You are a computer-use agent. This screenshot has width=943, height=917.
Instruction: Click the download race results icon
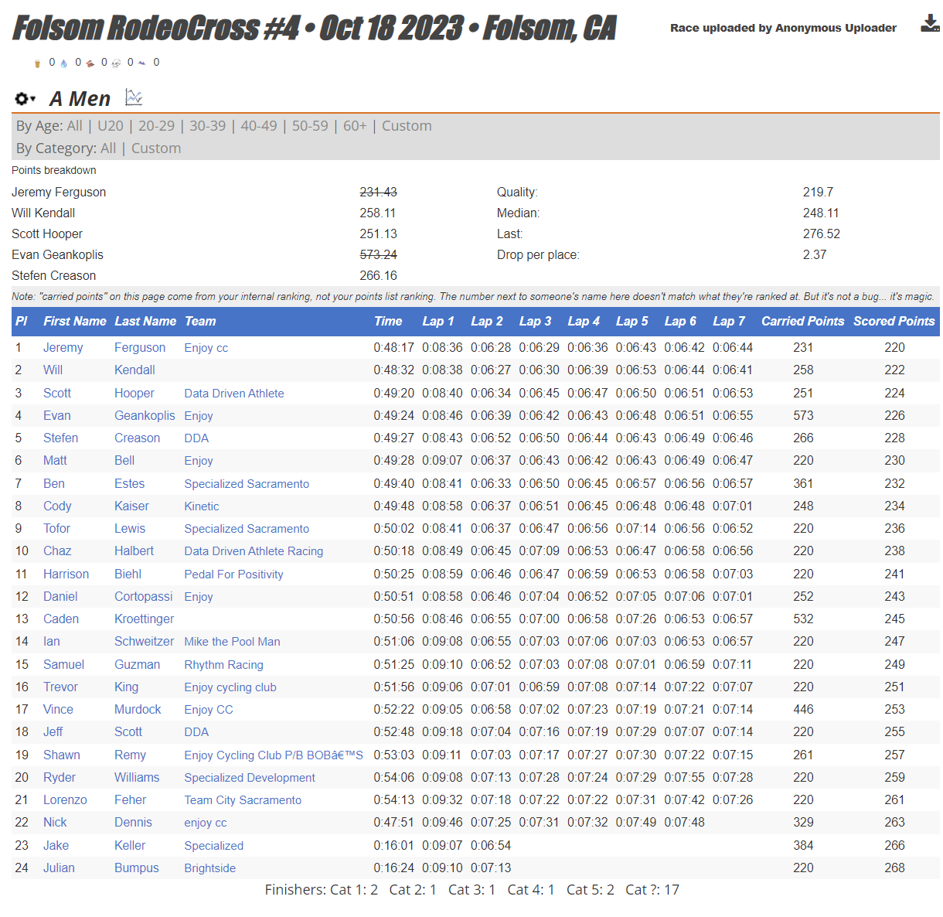pos(929,24)
